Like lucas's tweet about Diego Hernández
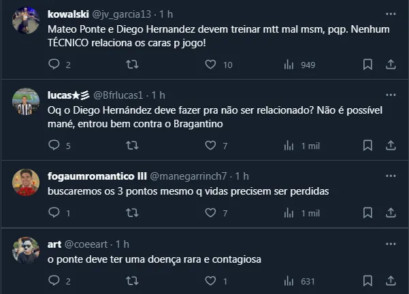 pyautogui.click(x=211, y=145)
